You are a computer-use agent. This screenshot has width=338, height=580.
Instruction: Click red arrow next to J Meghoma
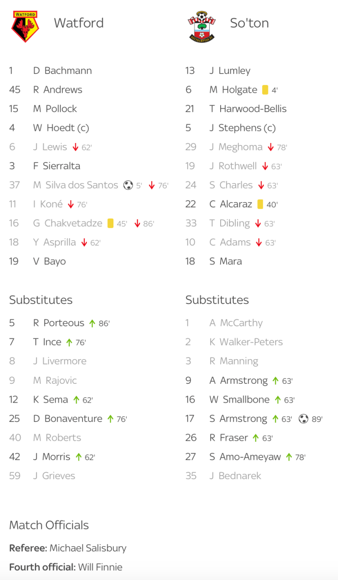click(x=270, y=147)
